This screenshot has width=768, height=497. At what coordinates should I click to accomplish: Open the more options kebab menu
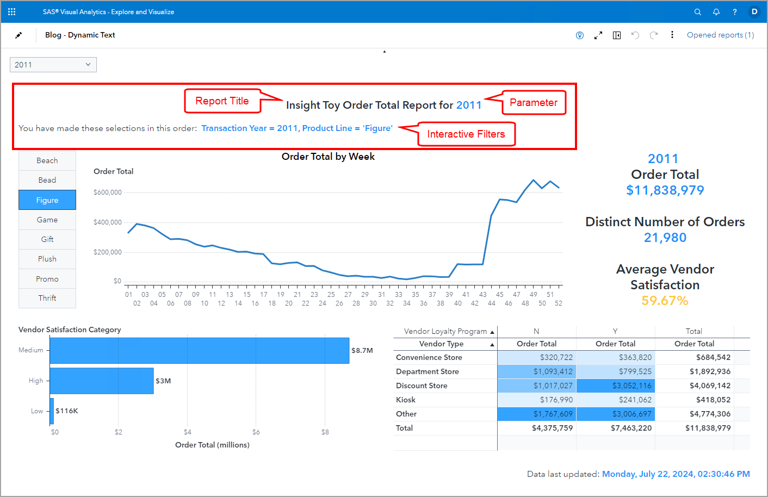672,35
